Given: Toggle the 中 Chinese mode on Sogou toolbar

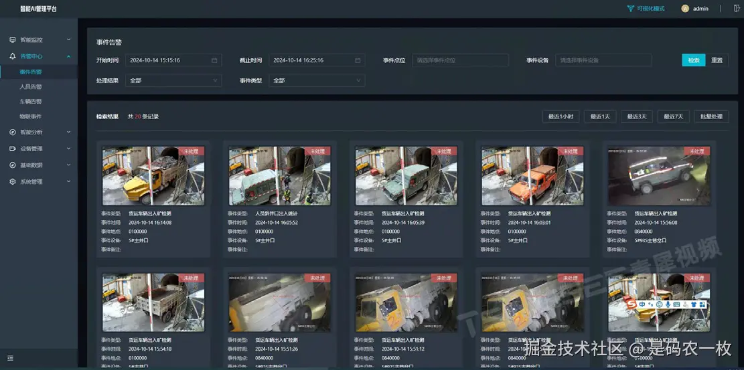Looking at the screenshot, I should 642,304.
